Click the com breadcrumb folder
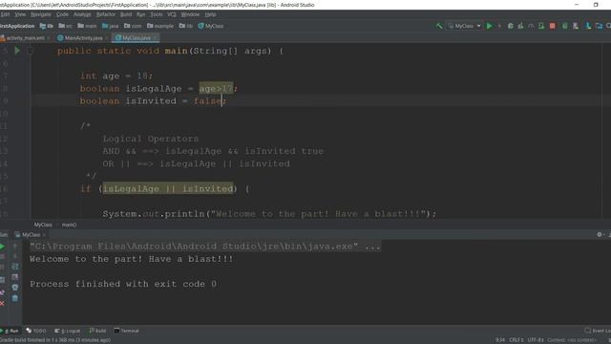This screenshot has width=611, height=344. tap(133, 26)
